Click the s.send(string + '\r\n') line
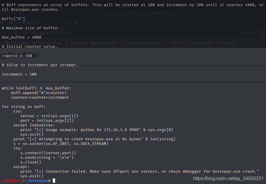The height and width of the screenshot is (184, 266). pyautogui.click(x=47, y=158)
